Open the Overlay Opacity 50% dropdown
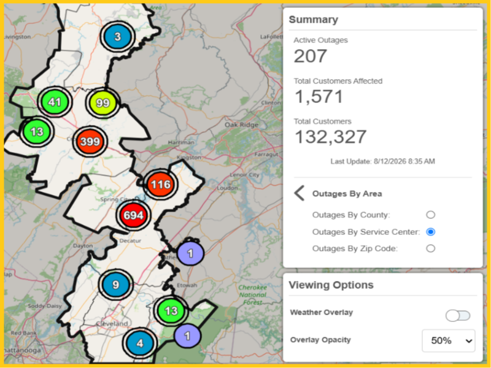491x368 pixels. tap(449, 340)
